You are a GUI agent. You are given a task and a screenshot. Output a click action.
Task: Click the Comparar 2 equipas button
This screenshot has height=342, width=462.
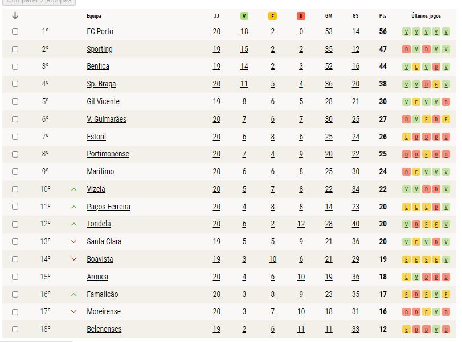tap(39, 2)
